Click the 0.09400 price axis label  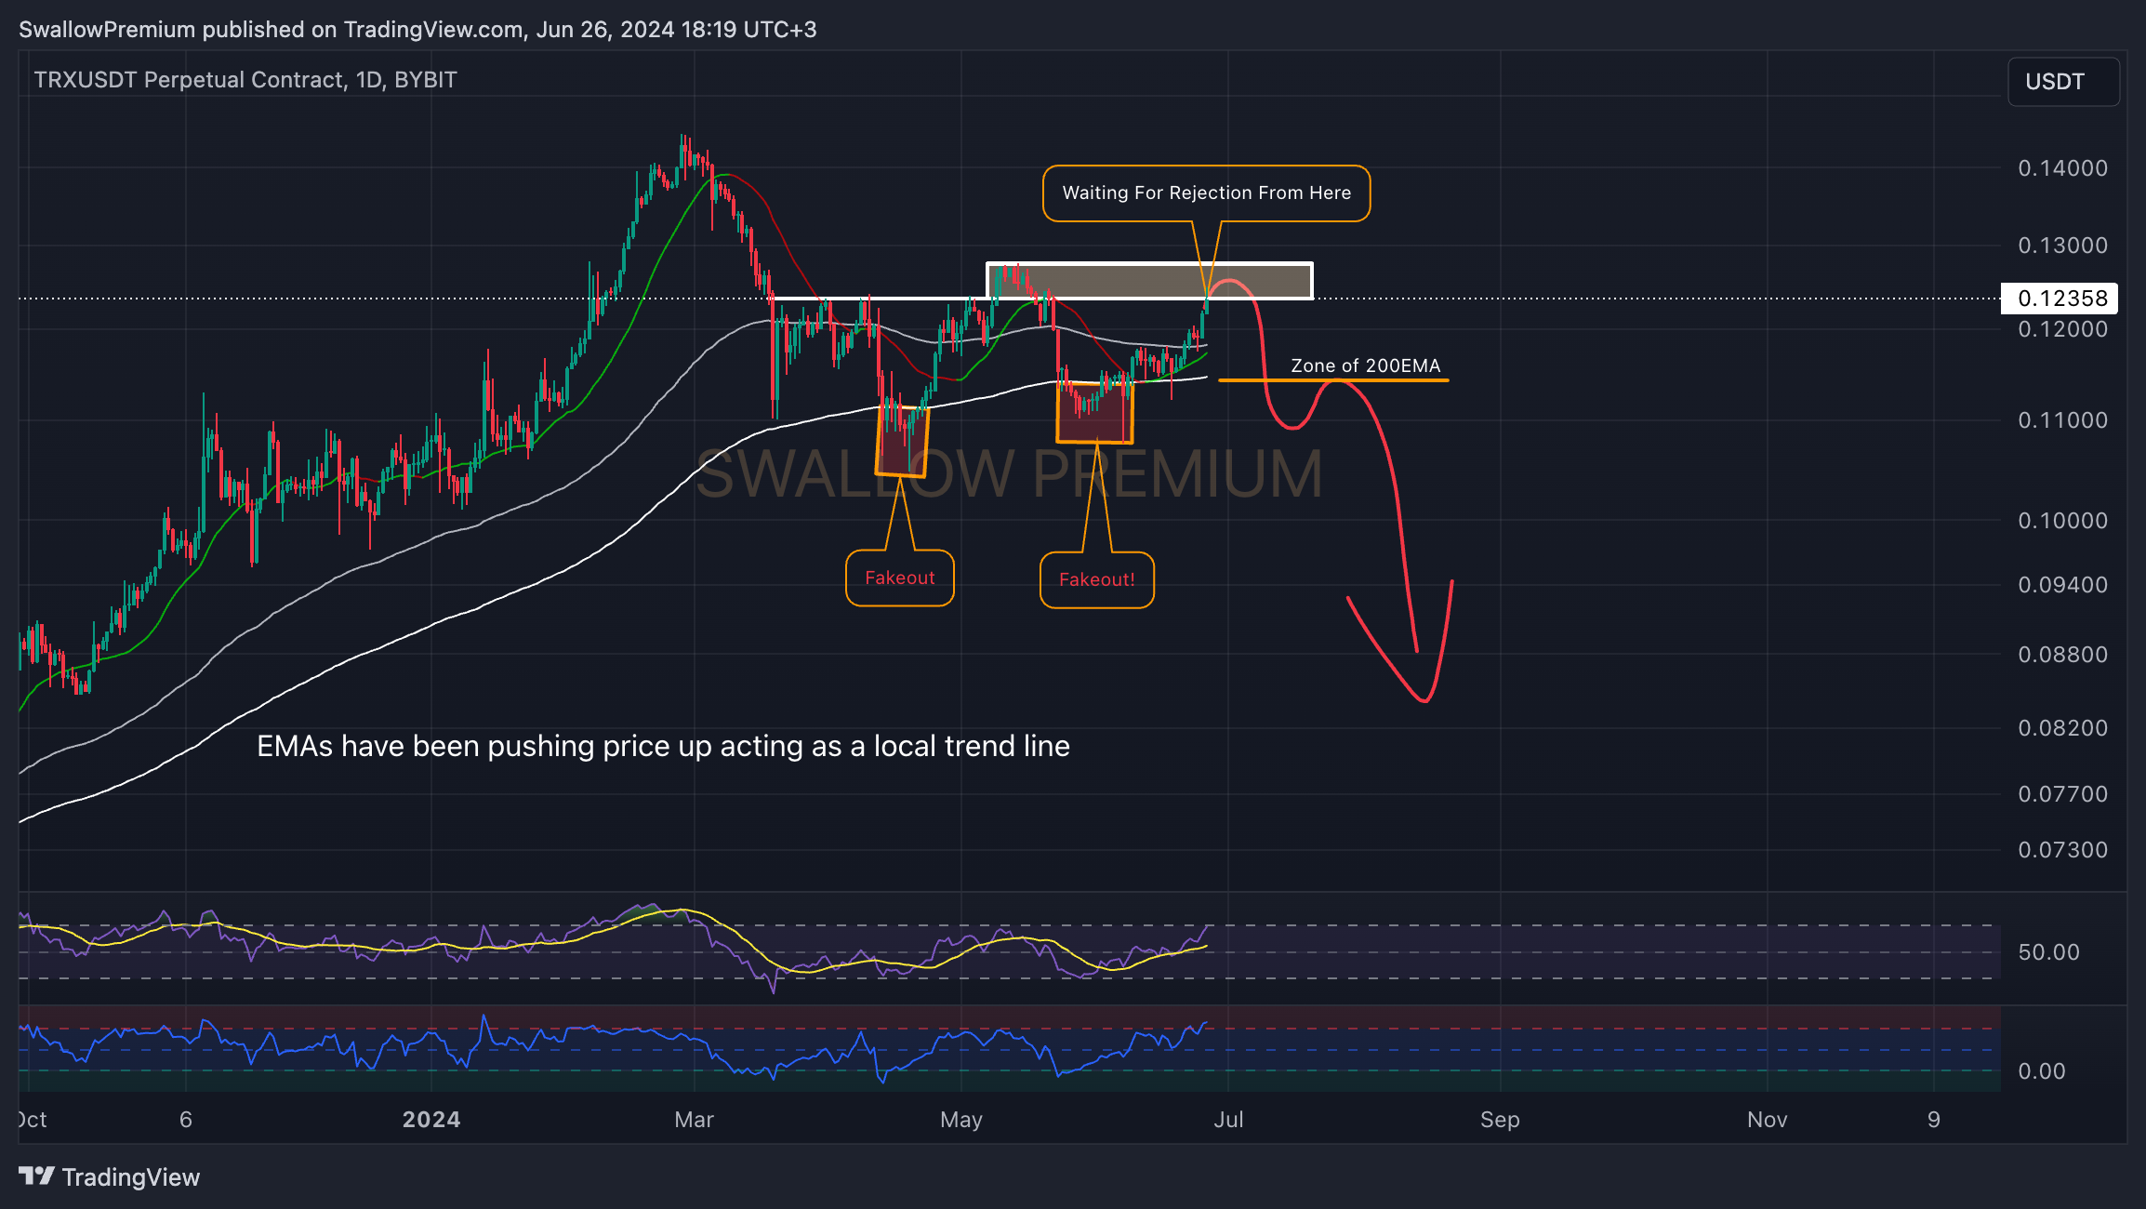tap(2062, 585)
